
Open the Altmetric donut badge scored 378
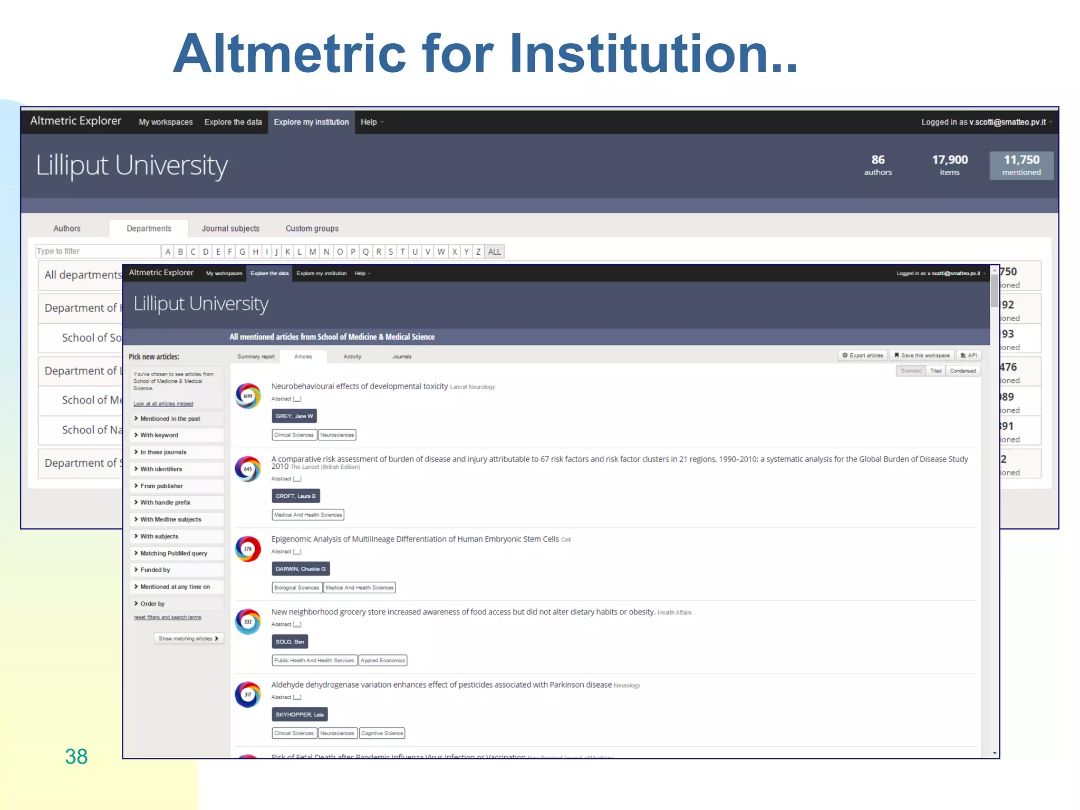pos(248,549)
